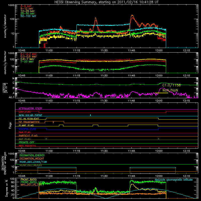This screenshot has width=201, height=201.
Task: Select the FLARE_FLAG label
Action: [26, 125]
